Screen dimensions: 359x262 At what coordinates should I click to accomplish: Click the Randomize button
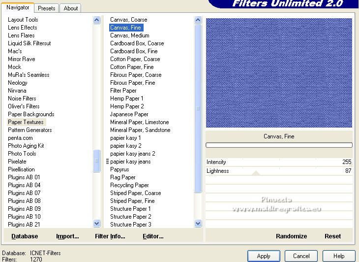[291, 236]
